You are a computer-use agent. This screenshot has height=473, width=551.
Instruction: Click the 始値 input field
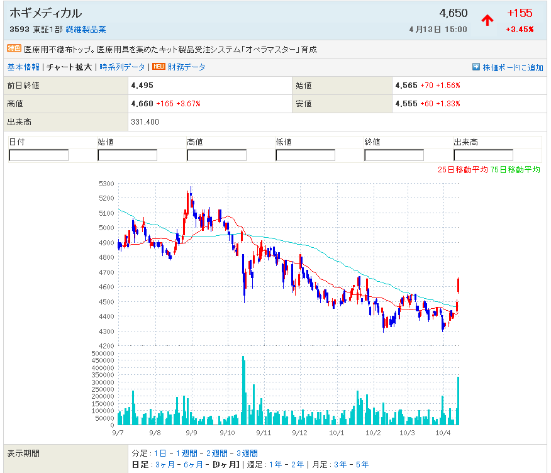pyautogui.click(x=127, y=155)
